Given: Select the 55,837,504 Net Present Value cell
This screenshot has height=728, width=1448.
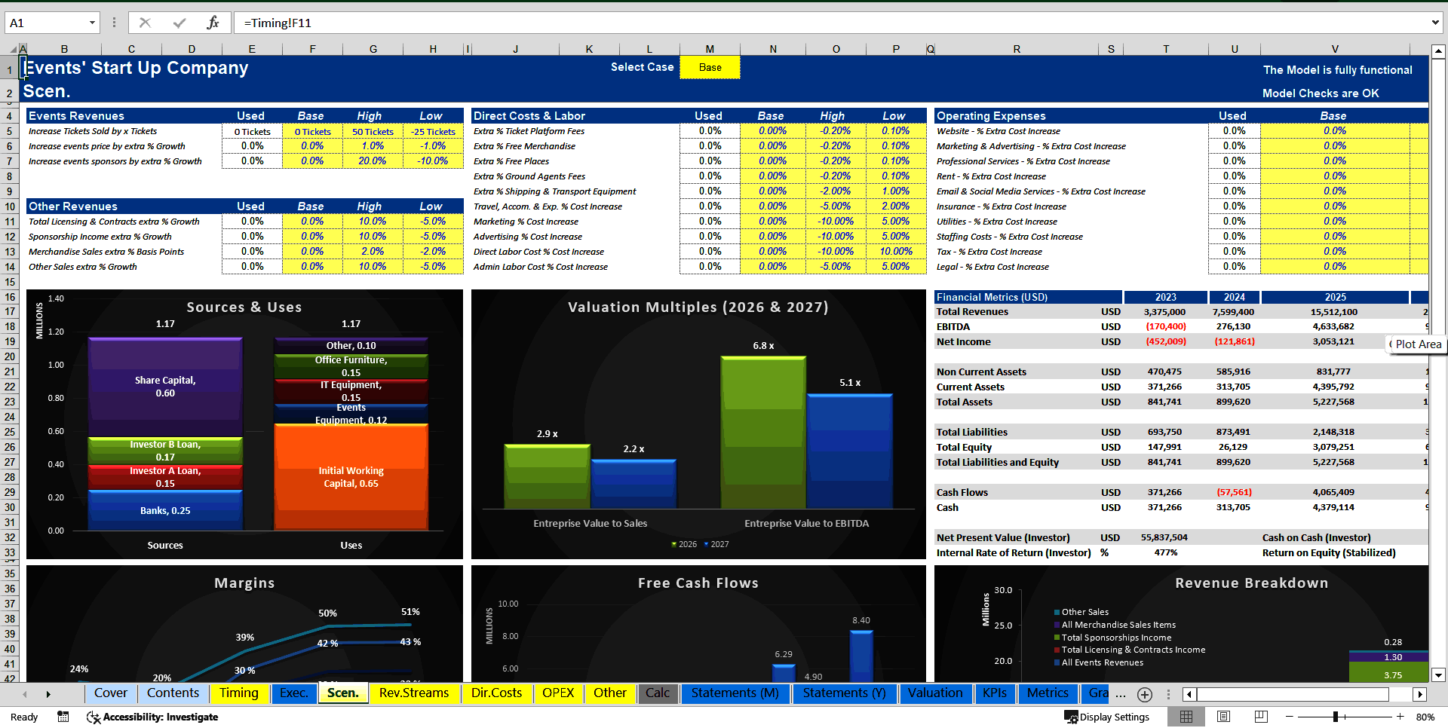Looking at the screenshot, I should (x=1164, y=538).
